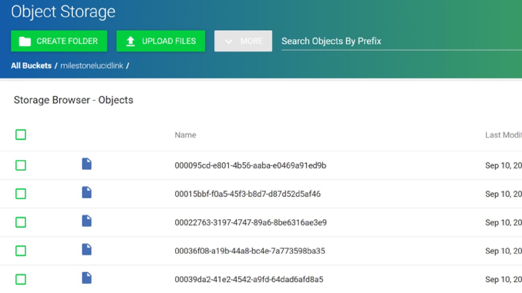Open object 00036f08-a19b-44a8-bc4e-7a773598ba35

pyautogui.click(x=250, y=251)
